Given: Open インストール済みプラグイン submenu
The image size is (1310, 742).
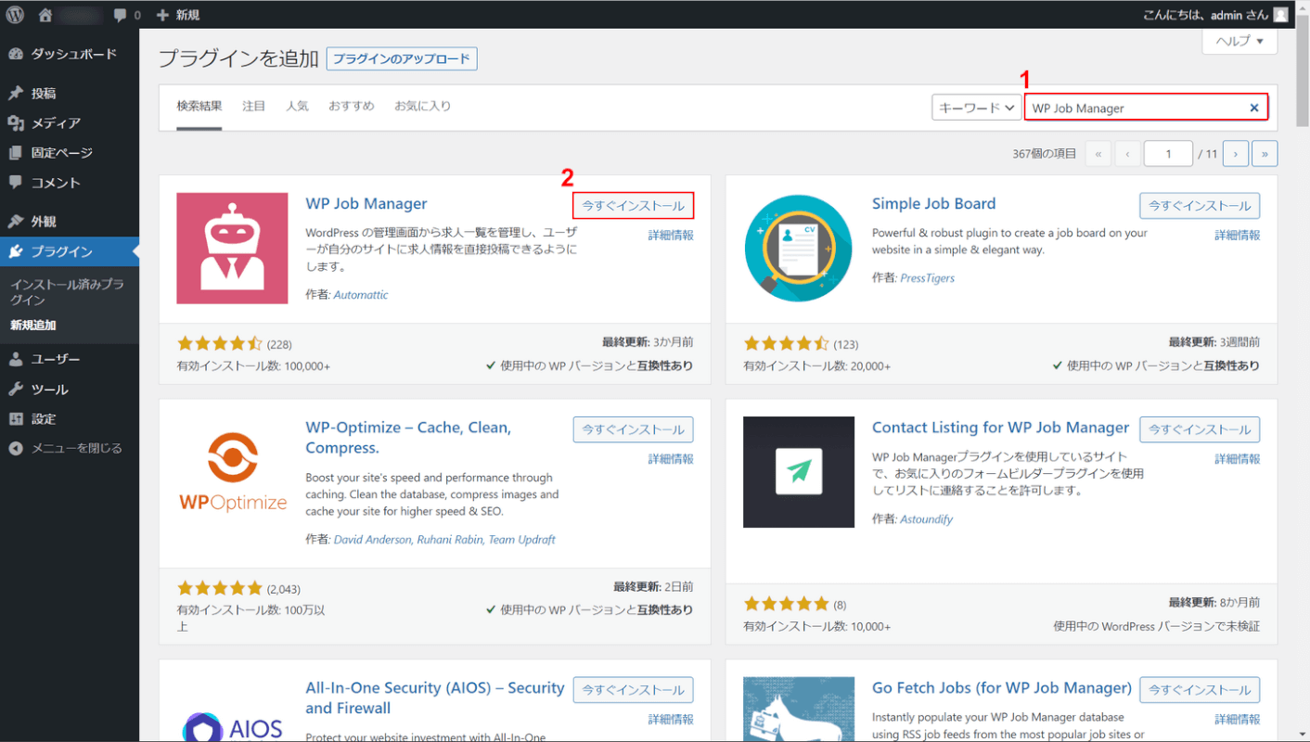Looking at the screenshot, I should tap(67, 292).
